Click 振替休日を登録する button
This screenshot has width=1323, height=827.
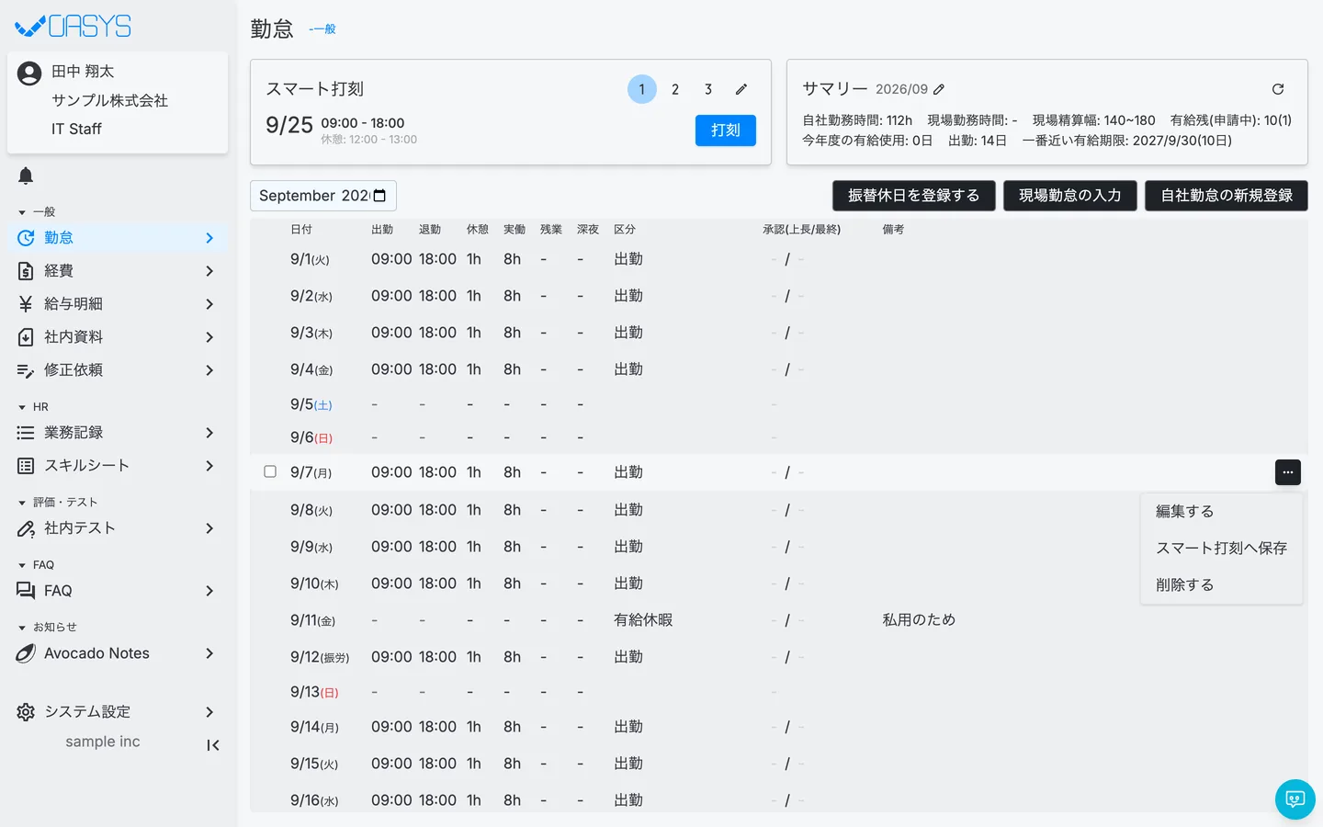(x=914, y=196)
